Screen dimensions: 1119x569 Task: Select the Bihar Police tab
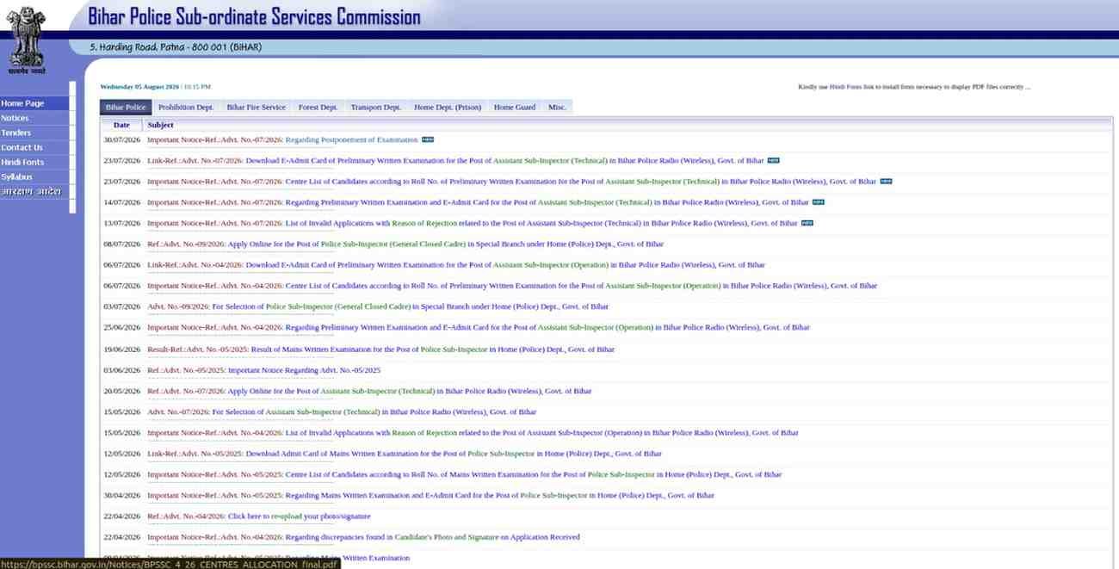(x=126, y=108)
